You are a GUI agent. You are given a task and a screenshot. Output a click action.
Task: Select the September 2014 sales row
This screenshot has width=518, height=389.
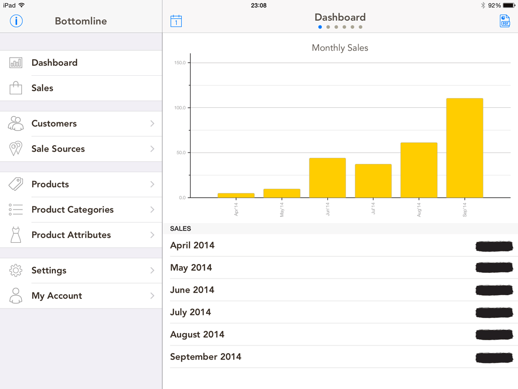point(341,357)
